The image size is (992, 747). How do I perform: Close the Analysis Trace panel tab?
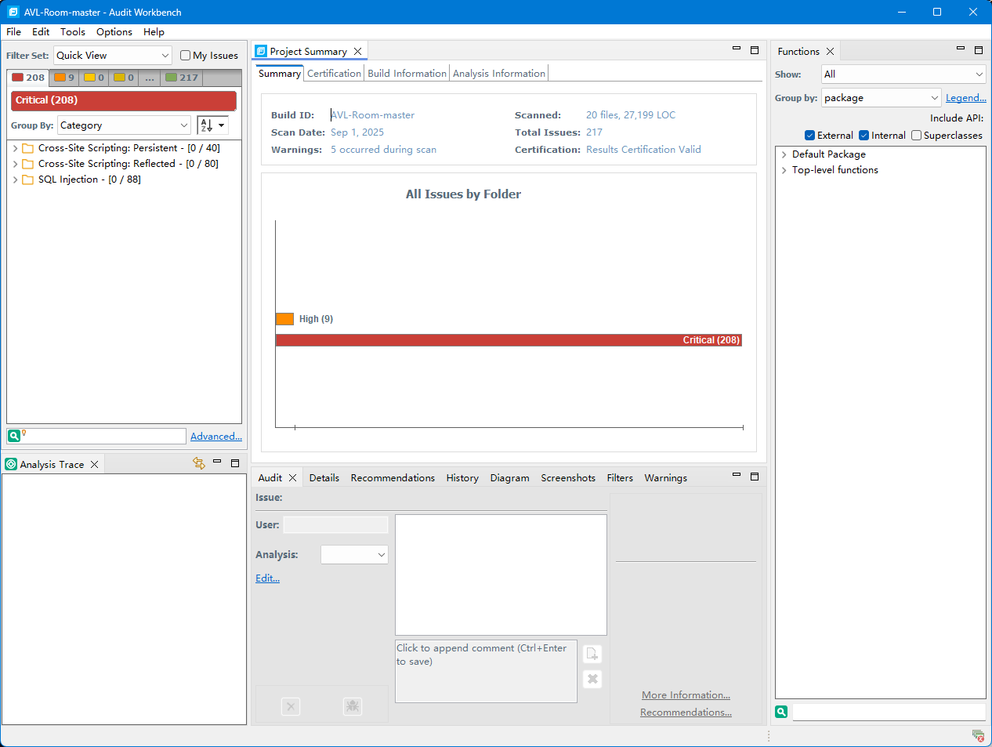(95, 465)
